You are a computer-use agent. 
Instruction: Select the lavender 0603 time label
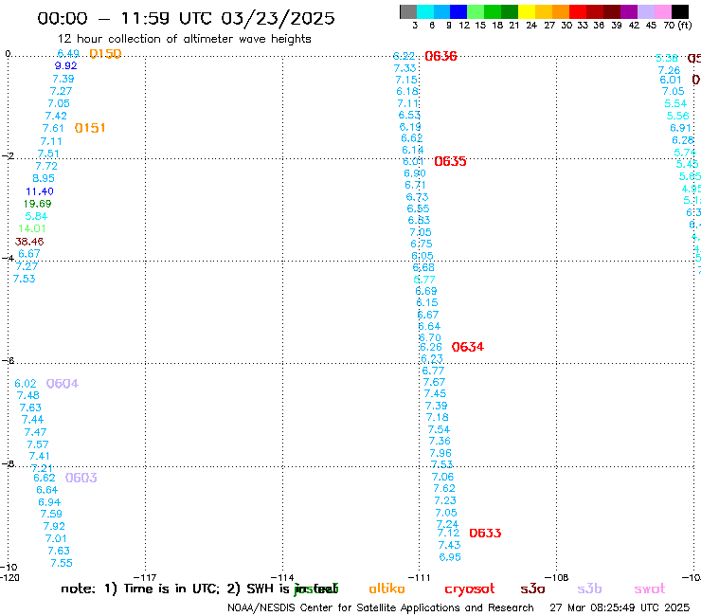point(81,478)
